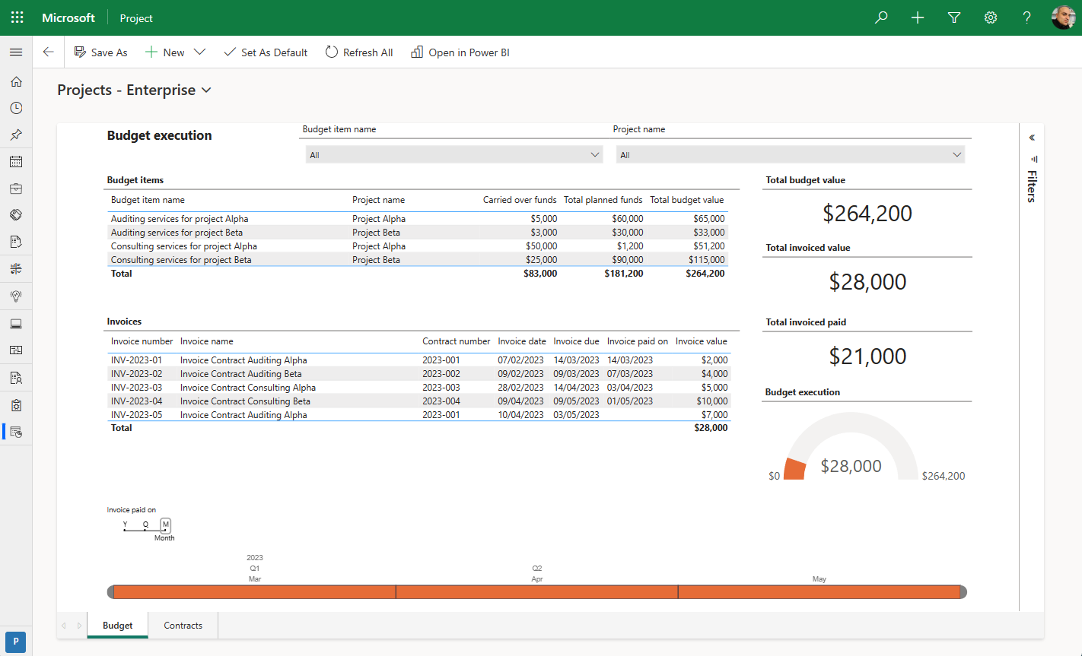This screenshot has height=656, width=1082.
Task: Click 'Invoice Contract Consulting Beta' name cell
Action: 245,401
